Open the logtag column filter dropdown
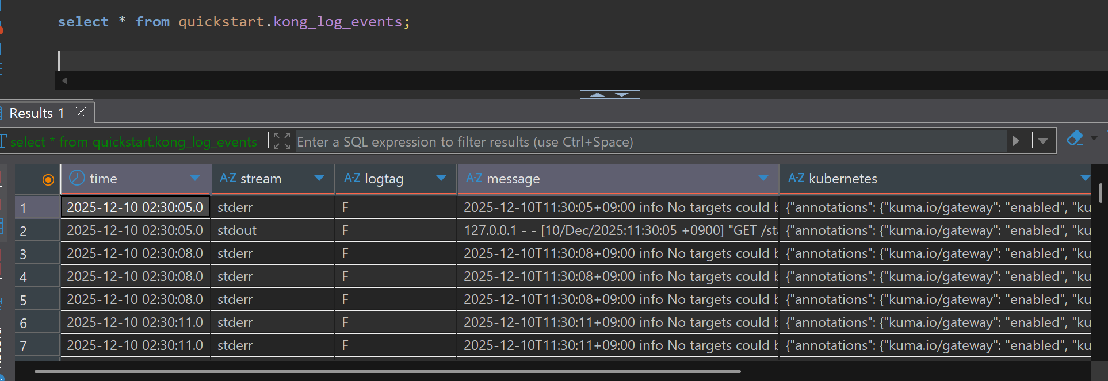The width and height of the screenshot is (1108, 381). click(441, 178)
